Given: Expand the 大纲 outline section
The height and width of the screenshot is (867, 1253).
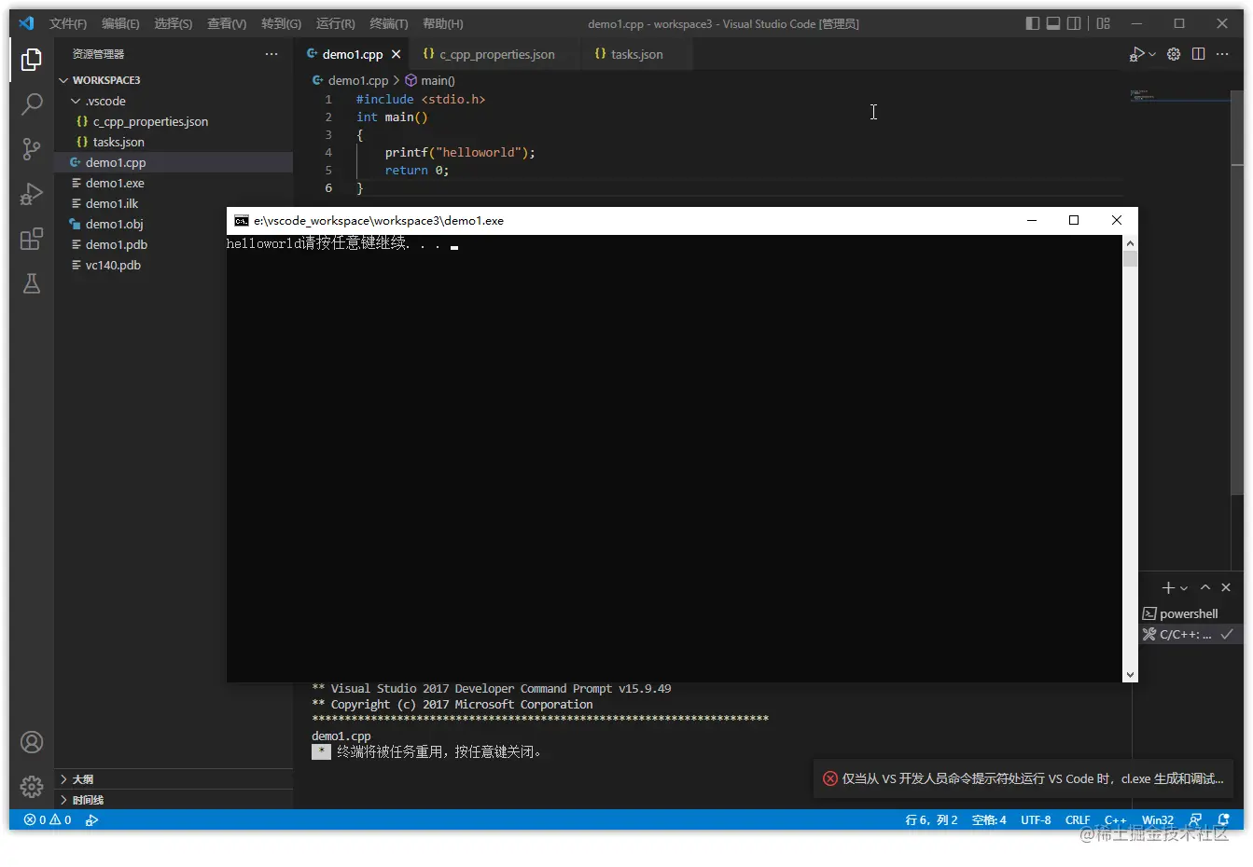Looking at the screenshot, I should [174, 779].
